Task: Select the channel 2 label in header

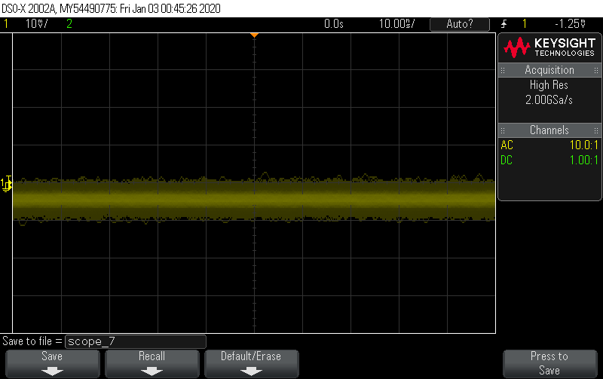Action: point(69,24)
